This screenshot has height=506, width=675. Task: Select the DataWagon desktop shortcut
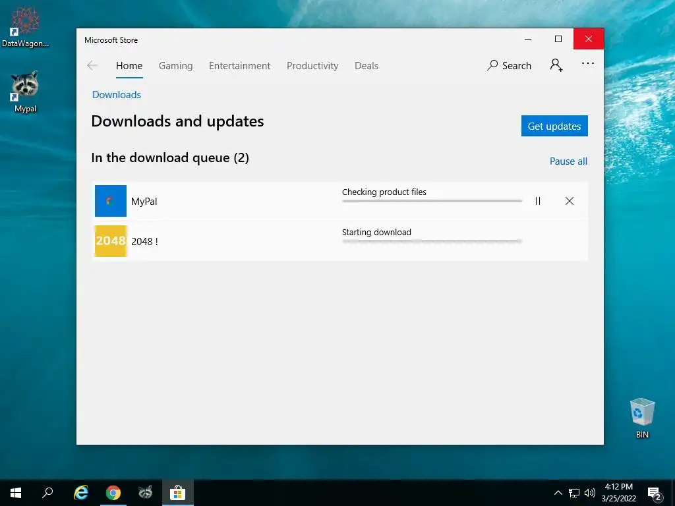tap(25, 26)
